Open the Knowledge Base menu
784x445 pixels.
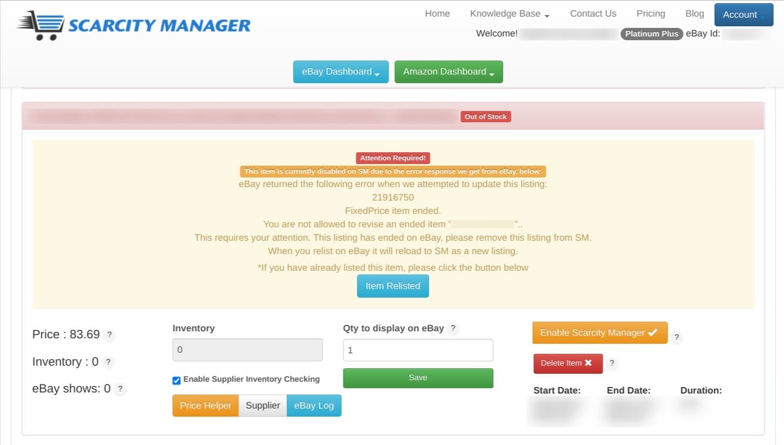click(510, 14)
